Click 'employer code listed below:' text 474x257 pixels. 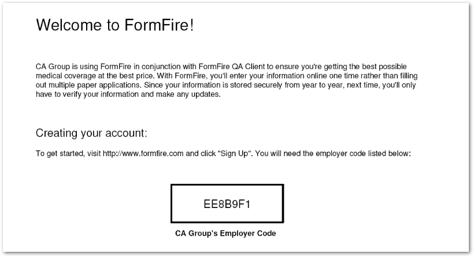[364, 154]
